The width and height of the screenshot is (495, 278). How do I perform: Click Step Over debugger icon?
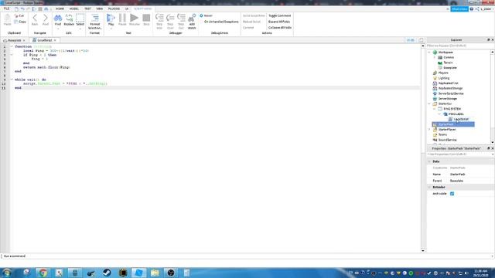(170, 22)
